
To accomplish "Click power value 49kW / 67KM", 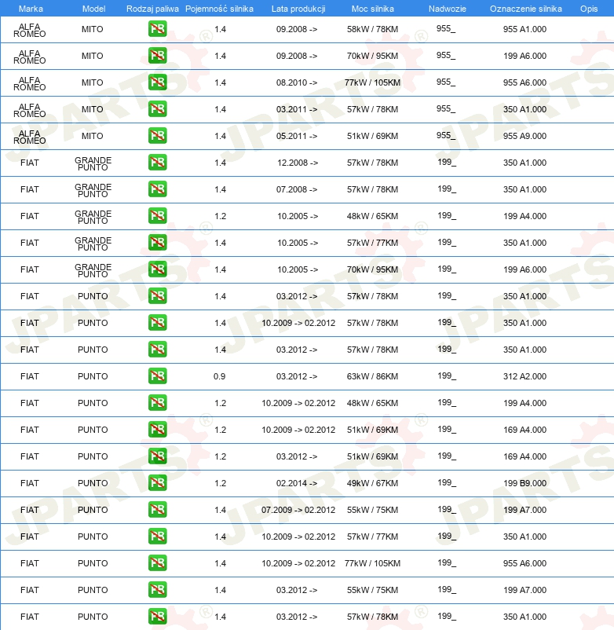I will coord(373,483).
